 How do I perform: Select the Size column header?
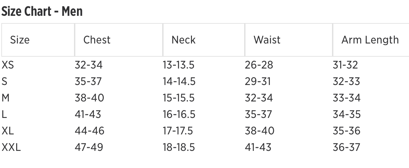click(20, 40)
